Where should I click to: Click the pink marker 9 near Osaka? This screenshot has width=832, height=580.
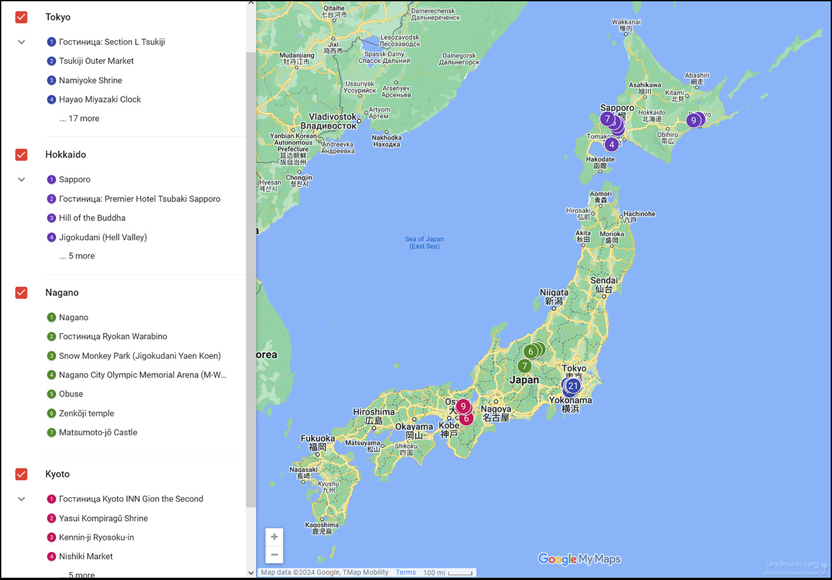[463, 406]
